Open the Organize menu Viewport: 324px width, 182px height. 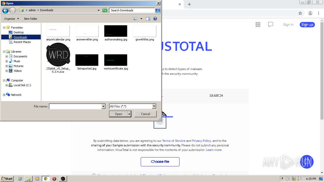(x=11, y=19)
